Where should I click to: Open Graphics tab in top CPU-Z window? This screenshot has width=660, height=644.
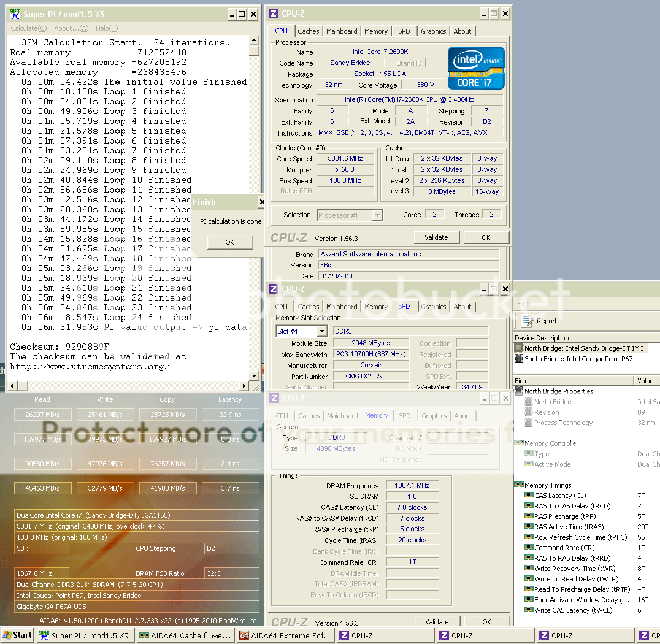434,31
